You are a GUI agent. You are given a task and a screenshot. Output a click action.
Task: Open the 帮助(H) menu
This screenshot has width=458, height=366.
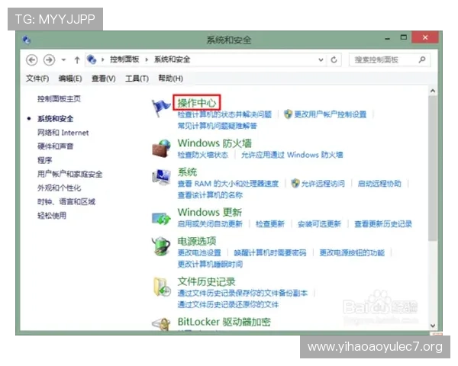click(x=170, y=79)
